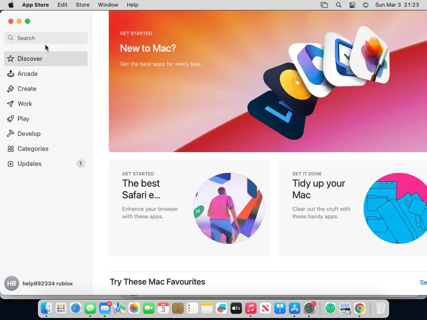
Task: Open Safari from the Dock
Action: pyautogui.click(x=76, y=308)
